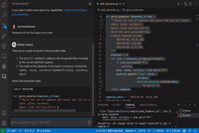Maximize the panel with chevron up

tap(190, 105)
